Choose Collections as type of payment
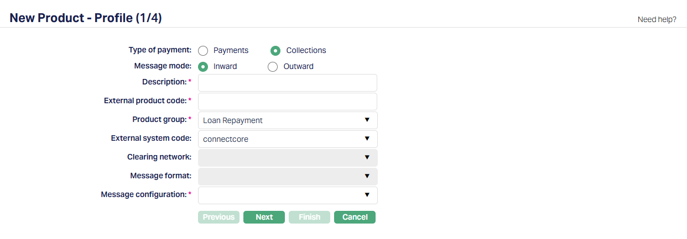687x239 pixels. tap(275, 51)
